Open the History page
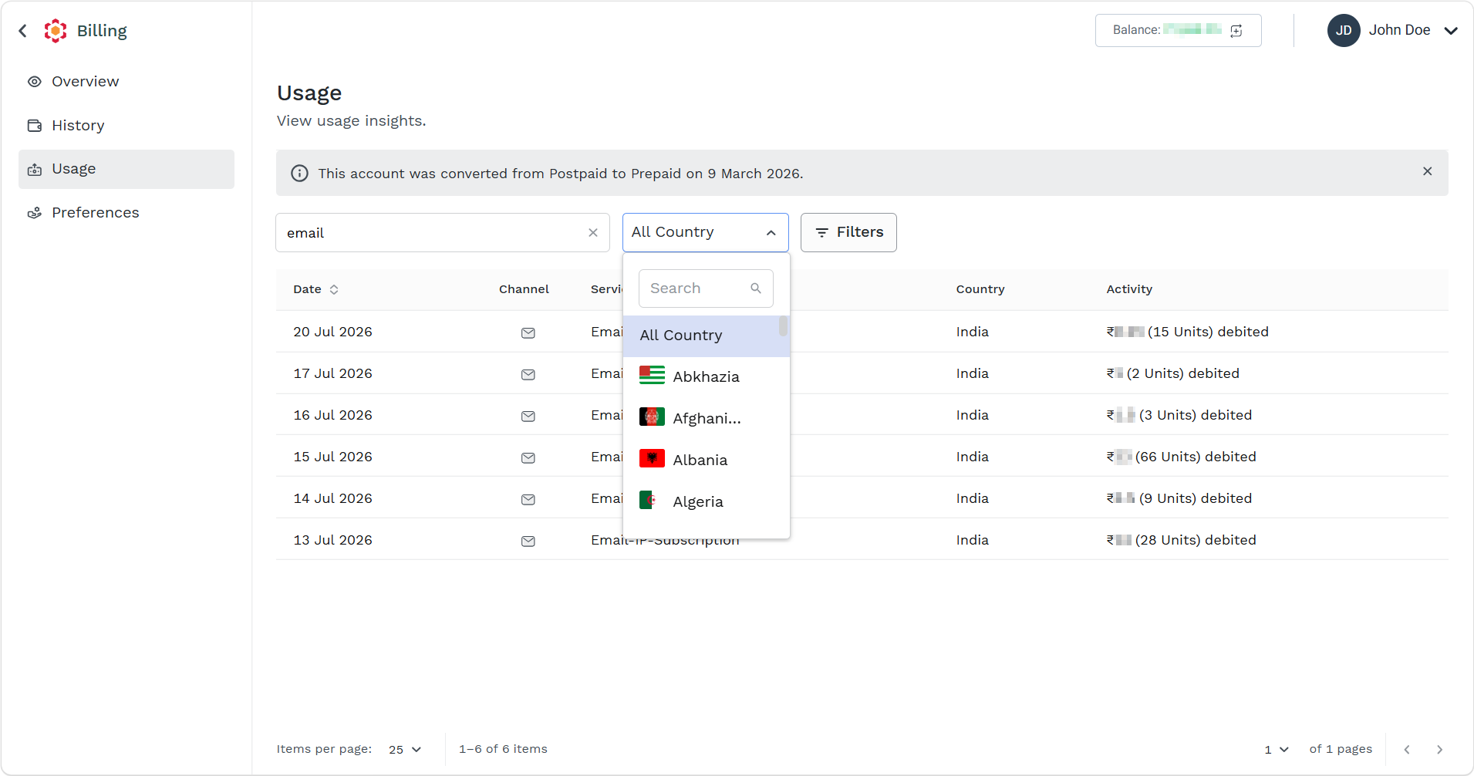 (x=126, y=126)
